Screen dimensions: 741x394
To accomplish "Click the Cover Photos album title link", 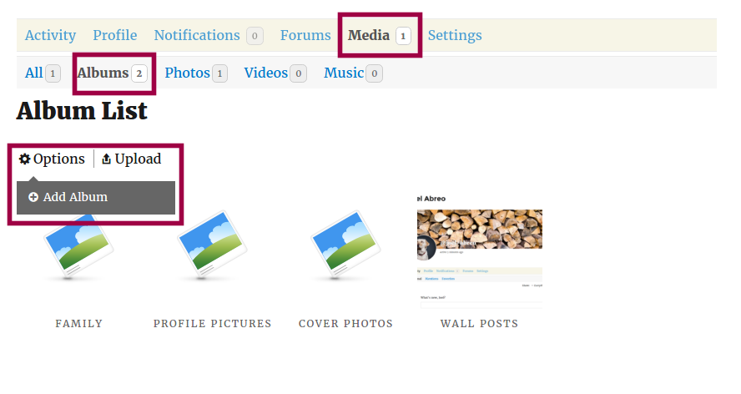I will [x=345, y=324].
